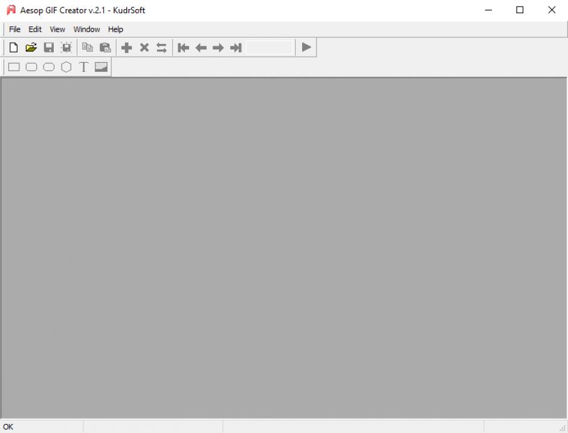Click the swap frames arrows icon
The height and width of the screenshot is (433, 568).
pyautogui.click(x=161, y=48)
